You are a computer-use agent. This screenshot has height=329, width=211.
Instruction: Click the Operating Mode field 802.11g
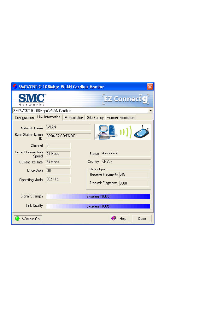[58, 179]
